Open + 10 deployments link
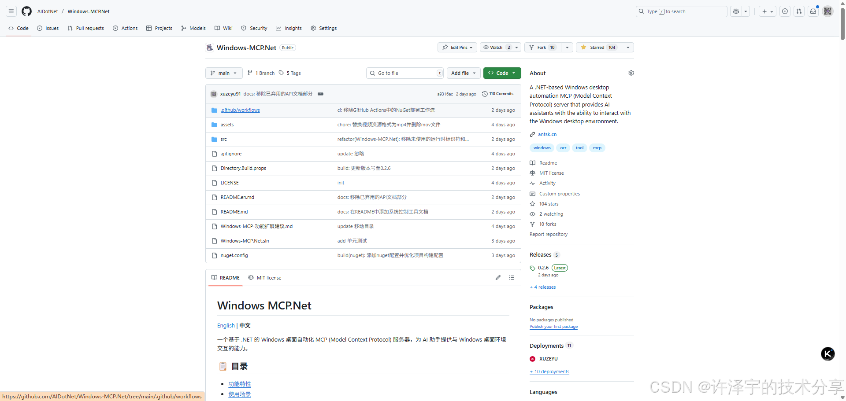846x401 pixels. pos(549,372)
